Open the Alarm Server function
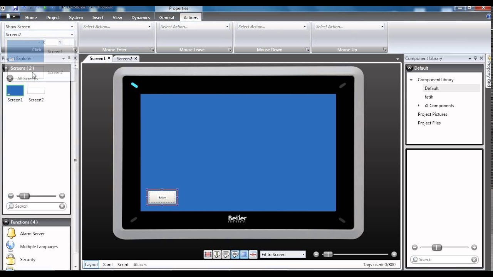This screenshot has height=277, width=493. 32,234
